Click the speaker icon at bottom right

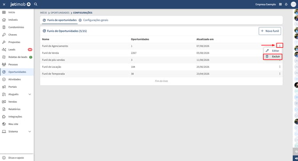point(296,158)
